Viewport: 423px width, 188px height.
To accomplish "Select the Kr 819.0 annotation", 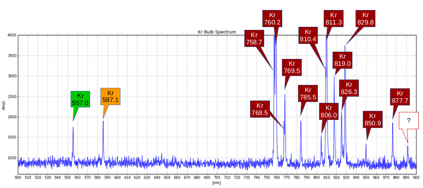I will [x=342, y=60].
